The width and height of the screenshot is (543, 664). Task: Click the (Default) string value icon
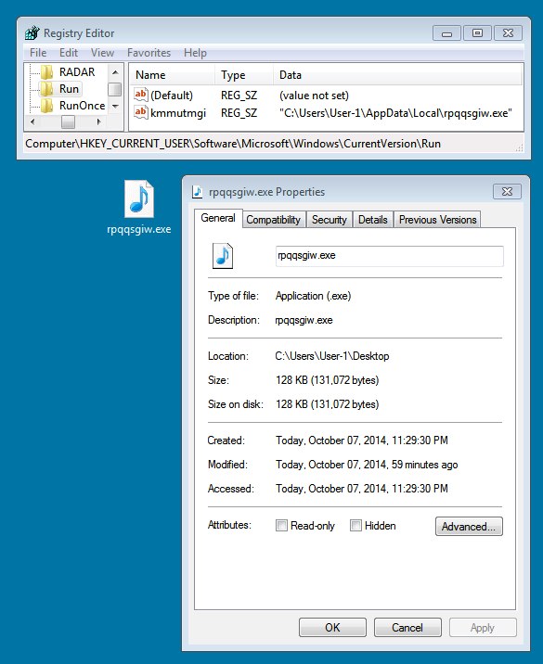click(141, 95)
